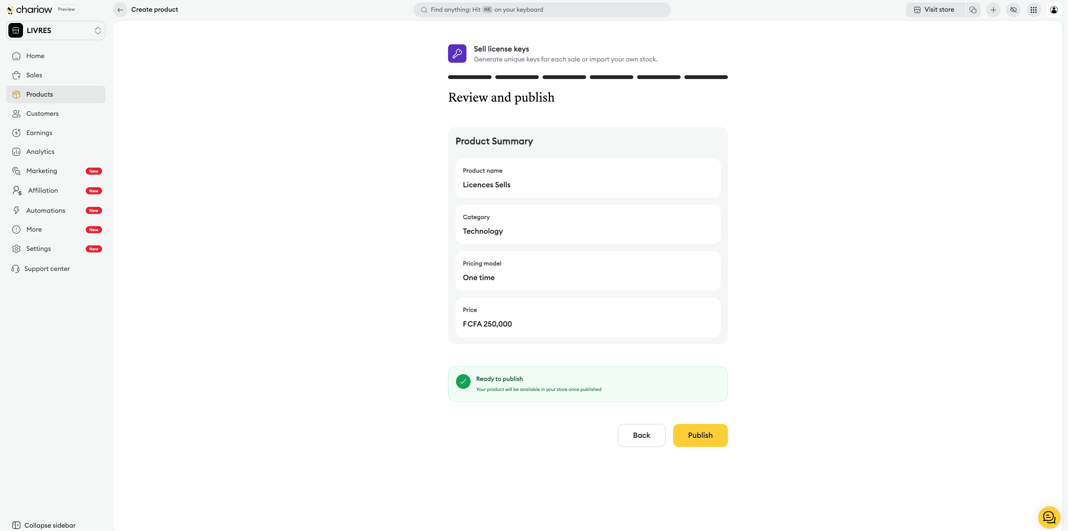The width and height of the screenshot is (1068, 531).
Task: Focus the Find anything search field
Action: (542, 10)
